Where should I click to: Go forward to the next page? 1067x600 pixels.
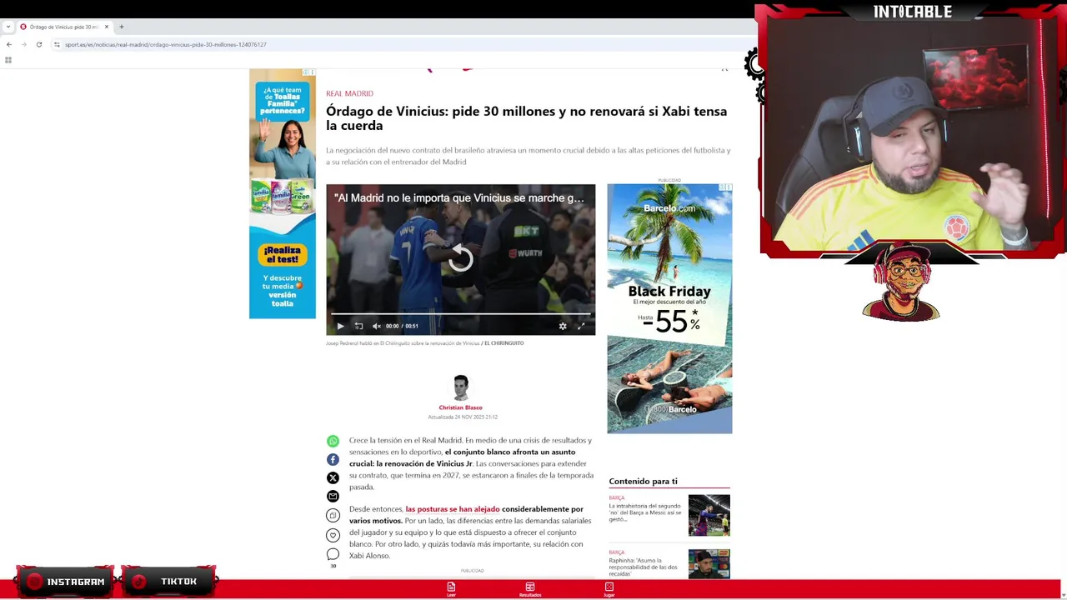click(x=23, y=44)
